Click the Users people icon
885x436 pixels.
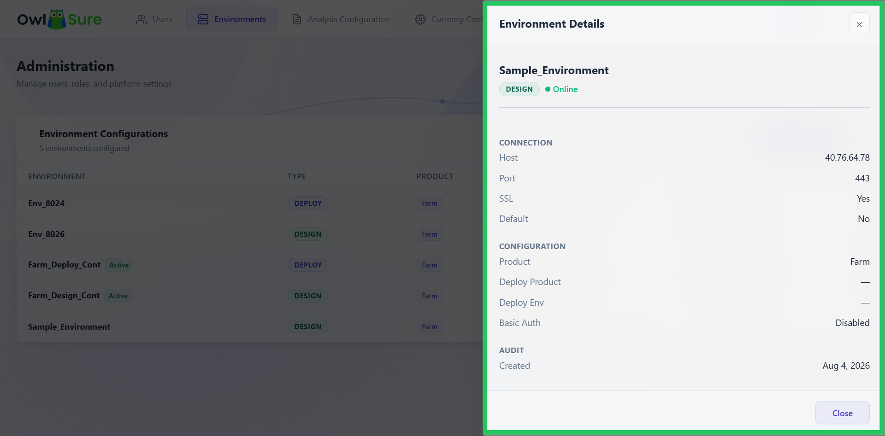click(x=142, y=19)
